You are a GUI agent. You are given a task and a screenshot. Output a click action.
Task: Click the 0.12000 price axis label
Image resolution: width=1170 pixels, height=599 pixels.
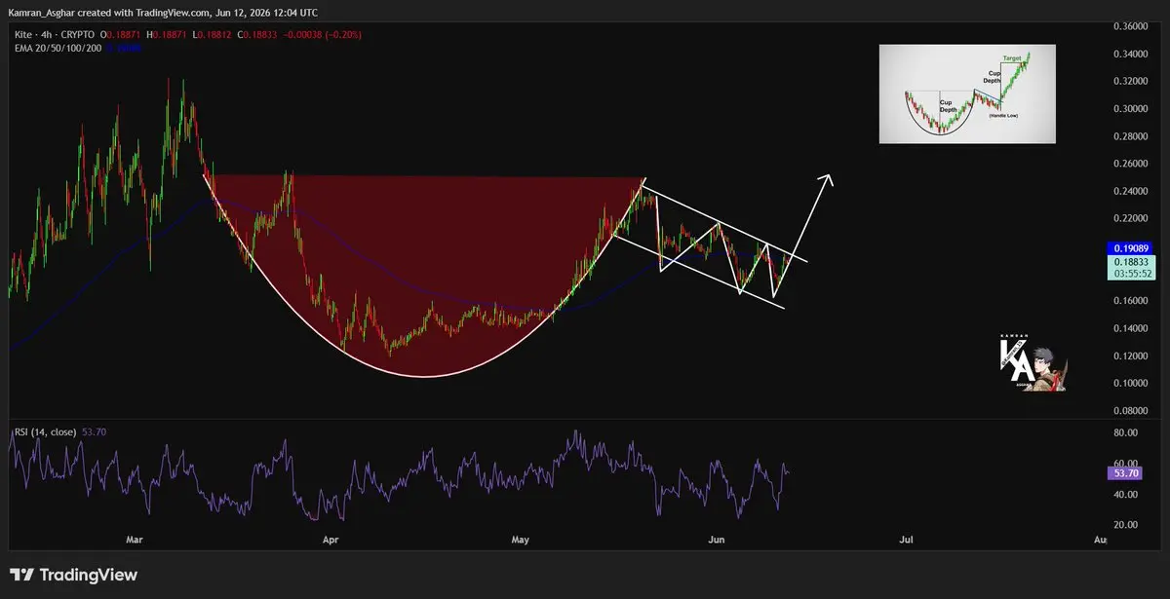pos(1132,356)
